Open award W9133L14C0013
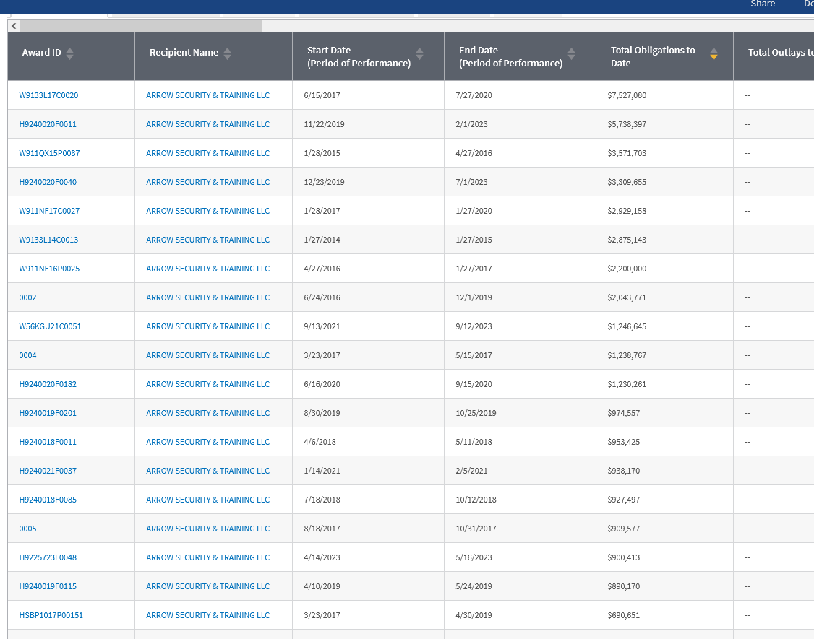The height and width of the screenshot is (639, 814). pyautogui.click(x=48, y=240)
